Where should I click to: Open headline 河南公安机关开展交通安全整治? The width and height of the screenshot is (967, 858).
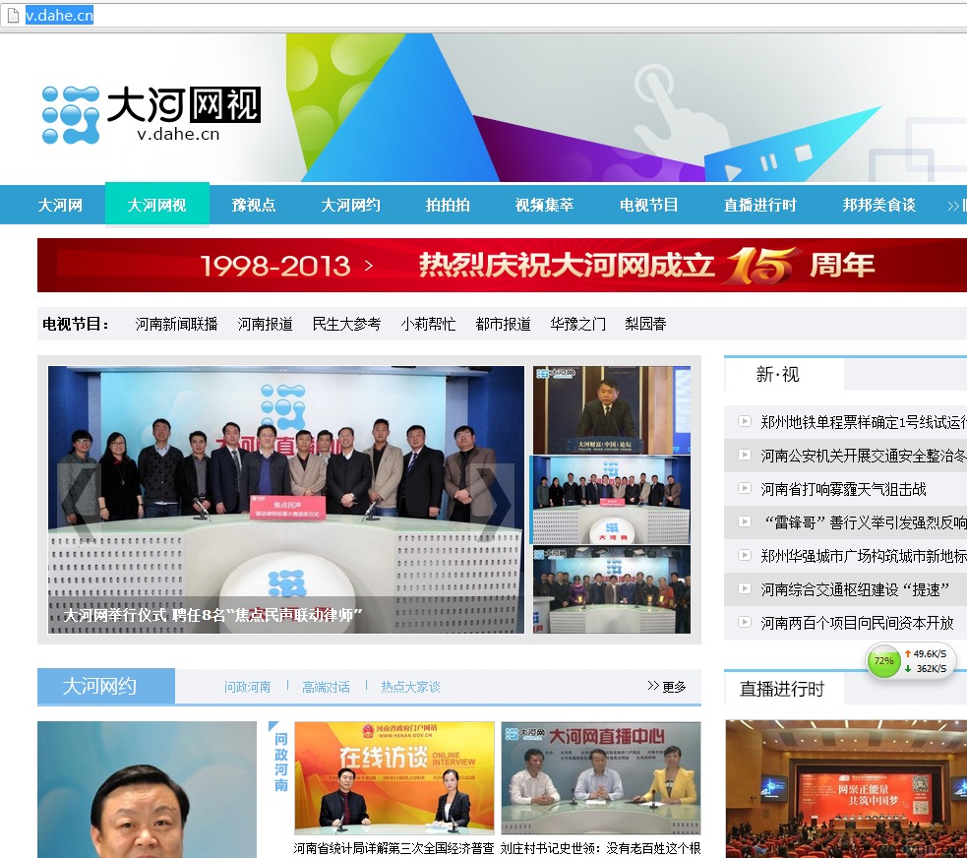pos(864,456)
